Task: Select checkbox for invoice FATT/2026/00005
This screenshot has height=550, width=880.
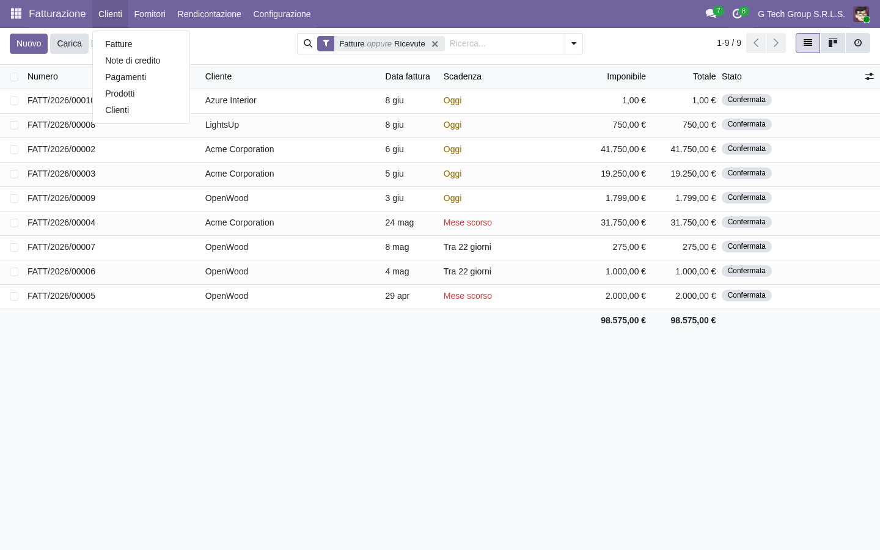Action: point(14,296)
